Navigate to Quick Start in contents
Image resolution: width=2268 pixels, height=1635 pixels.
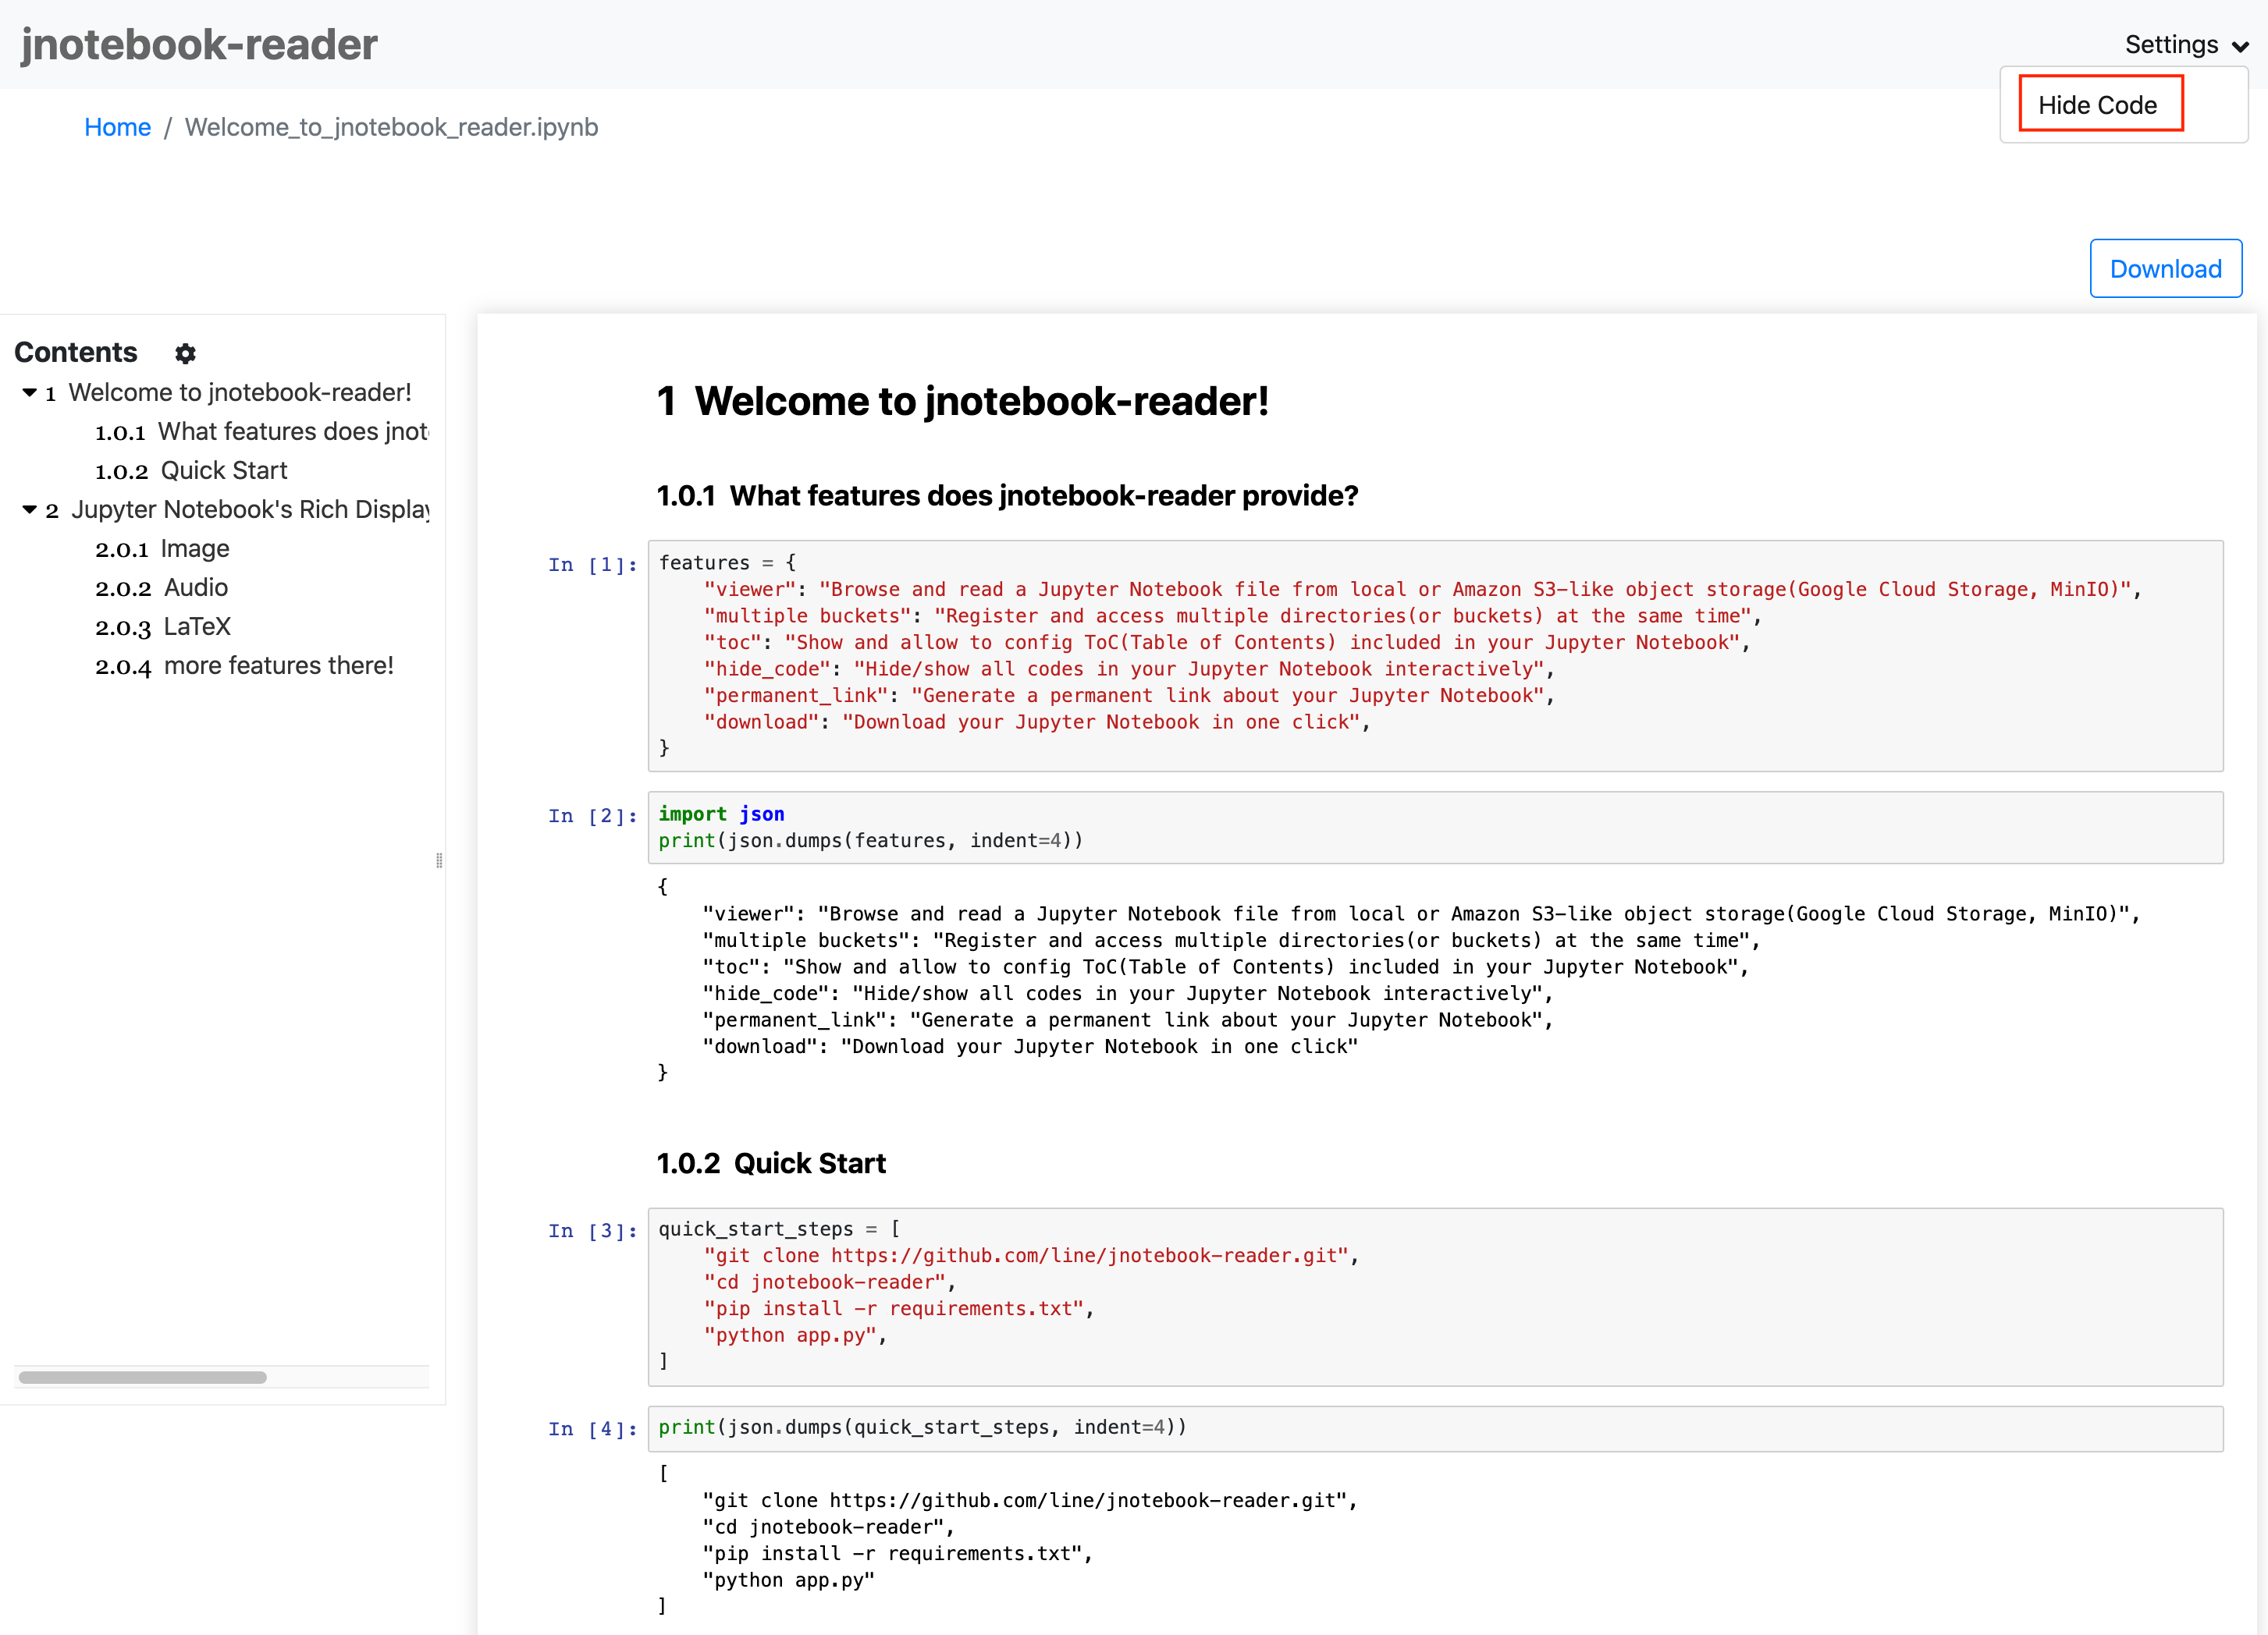[x=223, y=470]
